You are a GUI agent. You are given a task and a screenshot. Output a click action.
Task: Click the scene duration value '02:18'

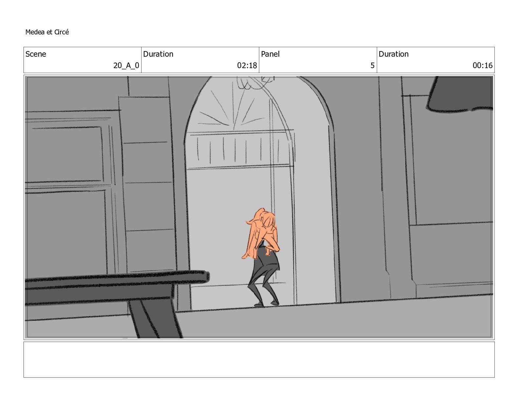(247, 66)
